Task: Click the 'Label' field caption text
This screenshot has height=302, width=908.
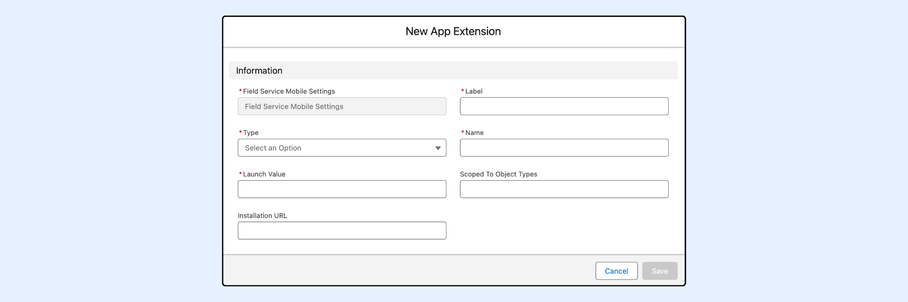Action: [473, 92]
